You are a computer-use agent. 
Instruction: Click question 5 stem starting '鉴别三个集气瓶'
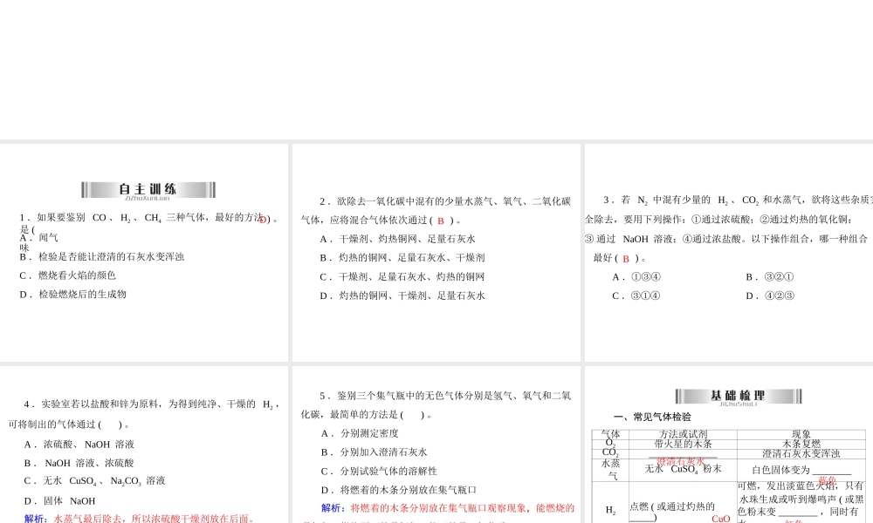[x=436, y=405]
